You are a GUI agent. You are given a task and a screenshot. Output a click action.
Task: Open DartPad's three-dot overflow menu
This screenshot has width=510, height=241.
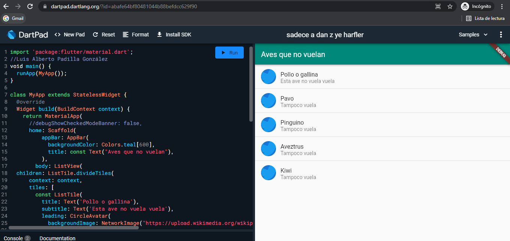pyautogui.click(x=501, y=34)
